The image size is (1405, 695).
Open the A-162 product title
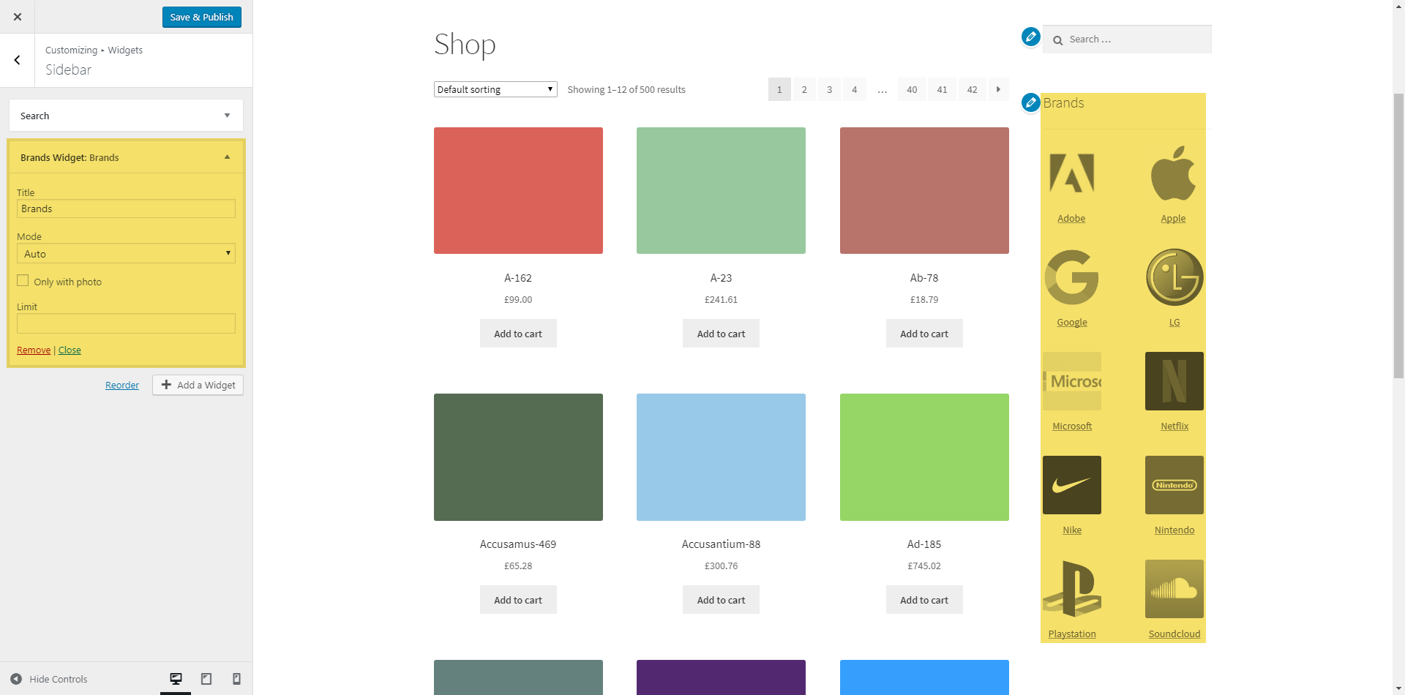click(518, 278)
